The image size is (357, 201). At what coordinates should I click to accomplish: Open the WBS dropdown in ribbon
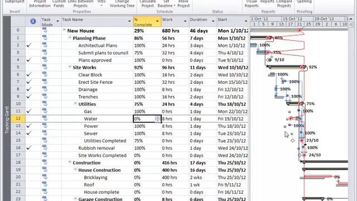(x=102, y=3)
